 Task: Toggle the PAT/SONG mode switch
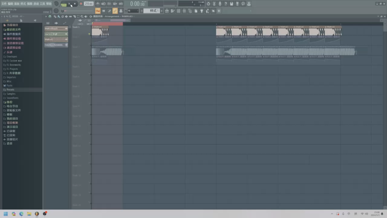coord(63,4)
